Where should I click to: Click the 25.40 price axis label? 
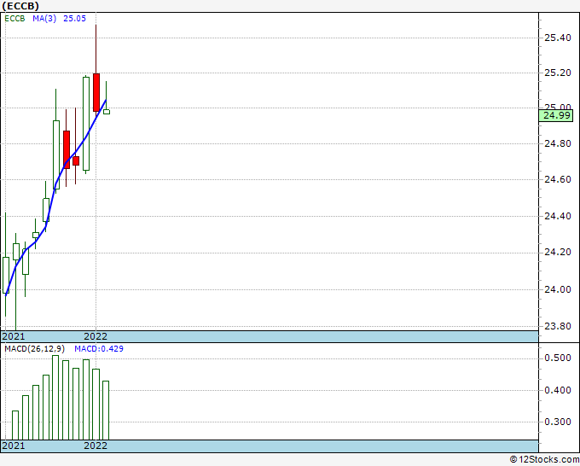[558, 38]
